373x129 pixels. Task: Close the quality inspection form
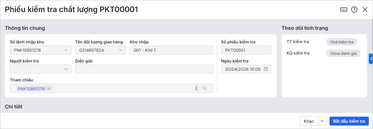(365, 10)
